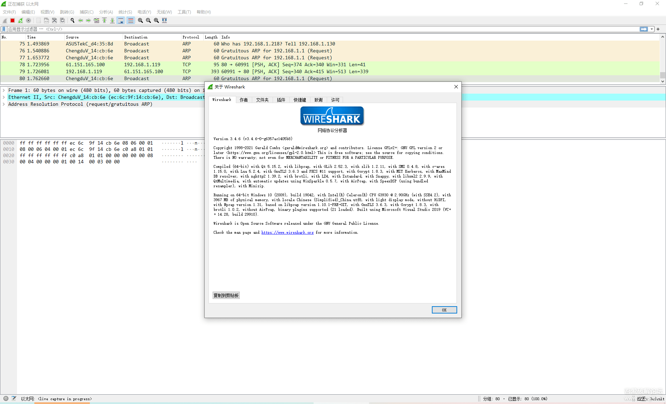The width and height of the screenshot is (666, 404).
Task: Apply display filter with the arrow button
Action: (644, 29)
